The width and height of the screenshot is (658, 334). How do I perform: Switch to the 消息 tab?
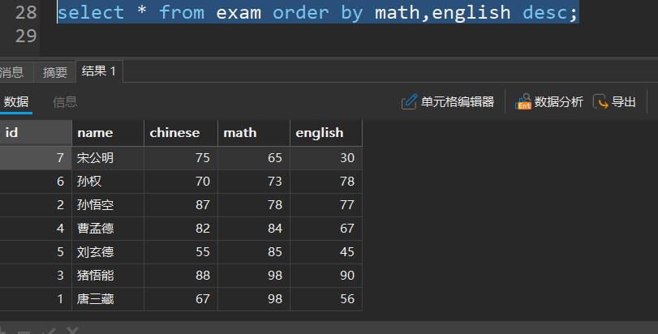[x=11, y=72]
